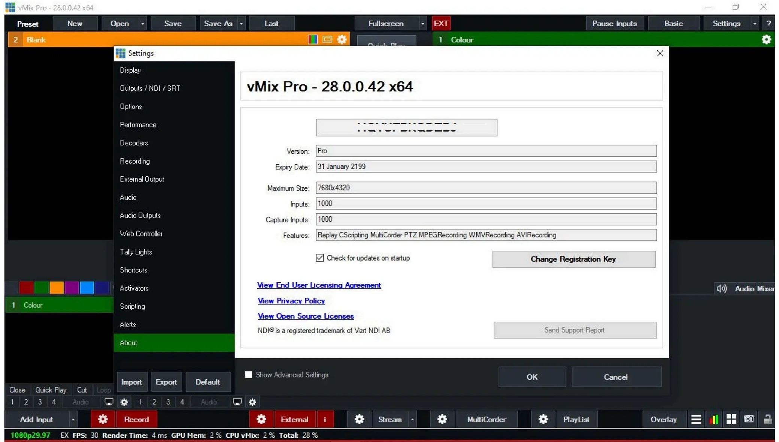
Task: Click Send Support Report button
Action: (575, 330)
